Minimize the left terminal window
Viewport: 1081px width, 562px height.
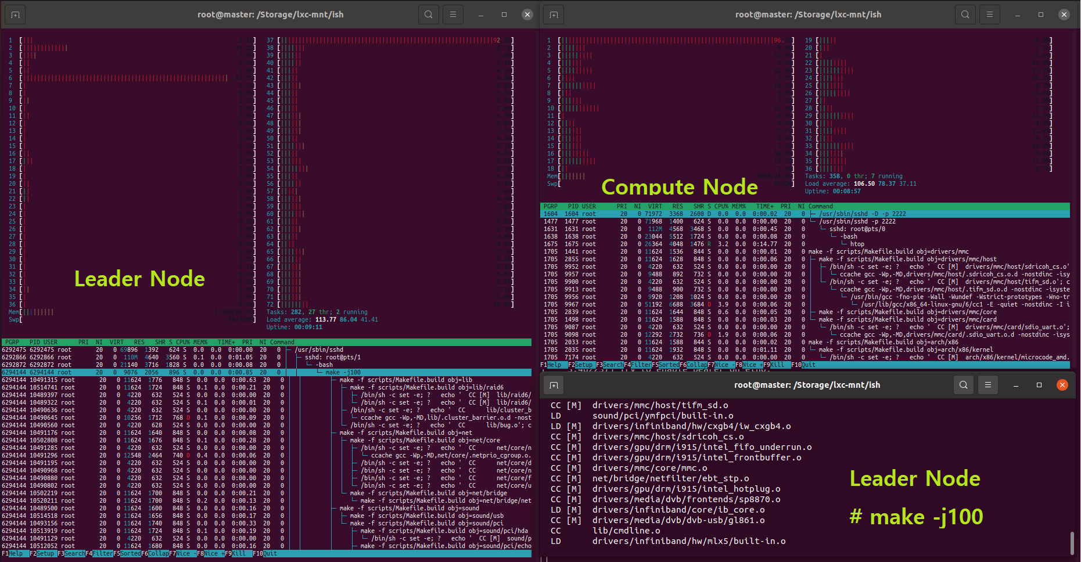pos(481,15)
